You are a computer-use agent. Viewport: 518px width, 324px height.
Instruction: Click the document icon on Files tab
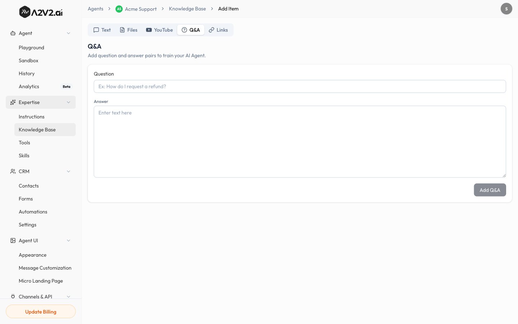(x=122, y=30)
